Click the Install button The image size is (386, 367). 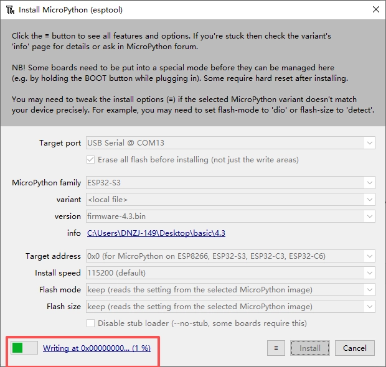[310, 348]
